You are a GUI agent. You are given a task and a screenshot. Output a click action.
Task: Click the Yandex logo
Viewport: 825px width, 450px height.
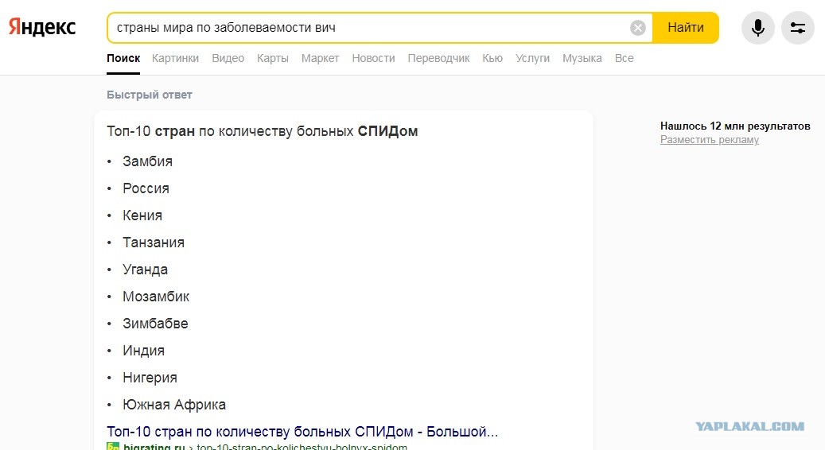point(42,27)
